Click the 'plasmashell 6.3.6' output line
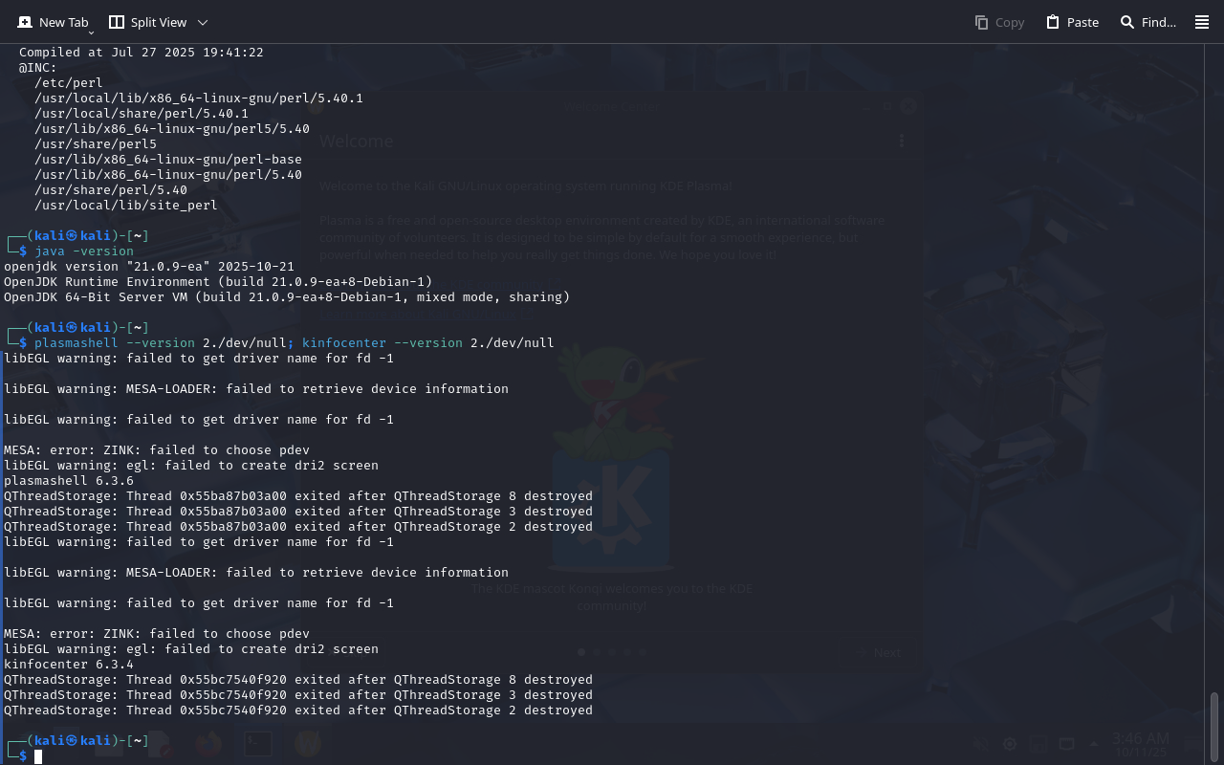The image size is (1224, 765). [69, 481]
